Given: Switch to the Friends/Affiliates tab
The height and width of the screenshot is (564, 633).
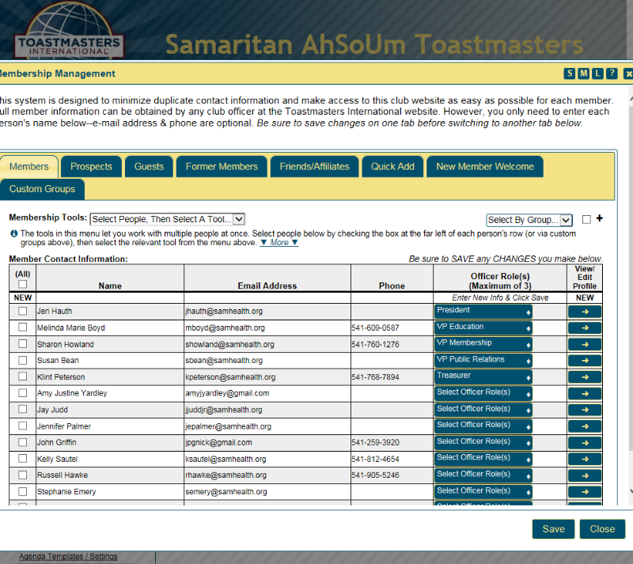Looking at the screenshot, I should click(314, 167).
